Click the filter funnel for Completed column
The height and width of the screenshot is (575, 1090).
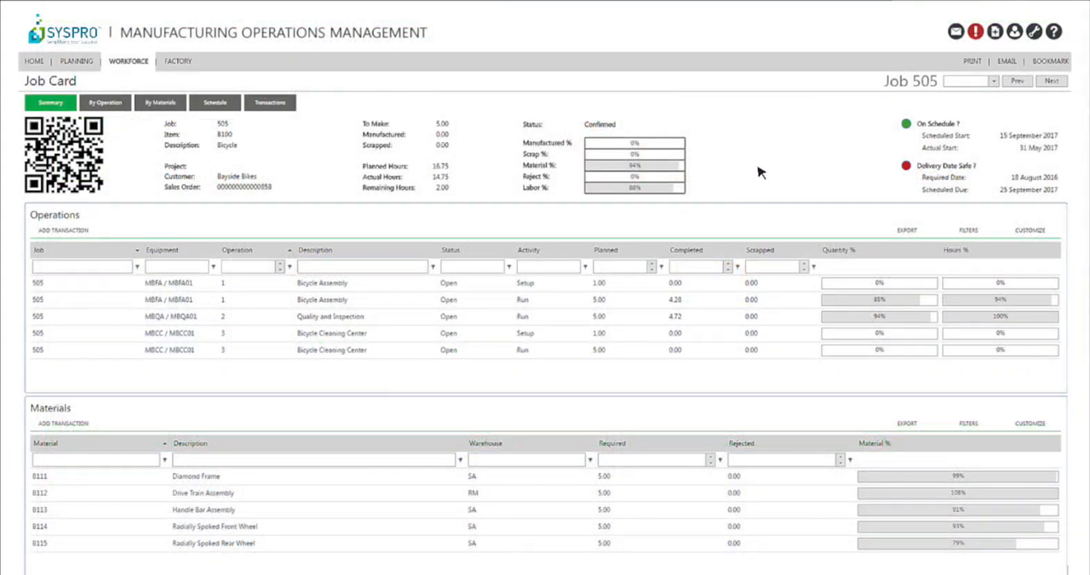pyautogui.click(x=737, y=267)
